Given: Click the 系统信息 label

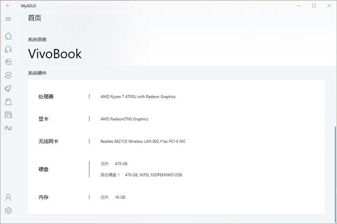Looking at the screenshot, I should click(37, 39).
